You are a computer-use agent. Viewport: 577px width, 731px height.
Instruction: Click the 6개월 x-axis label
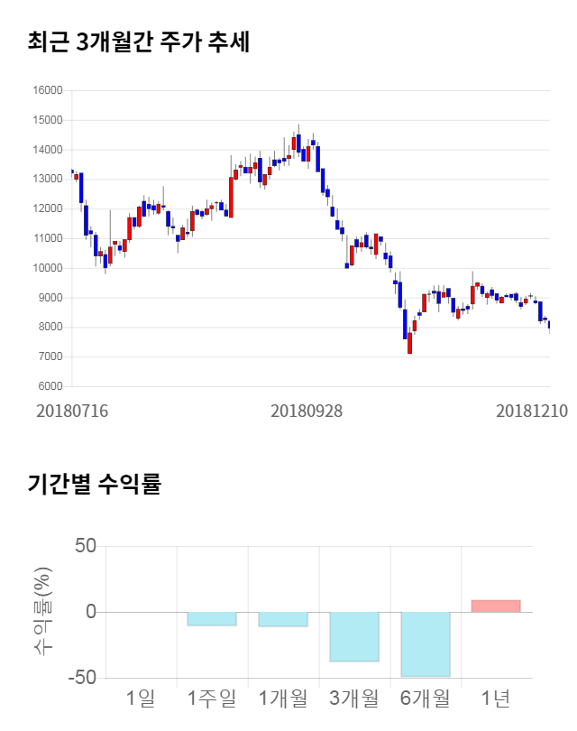[x=425, y=698]
